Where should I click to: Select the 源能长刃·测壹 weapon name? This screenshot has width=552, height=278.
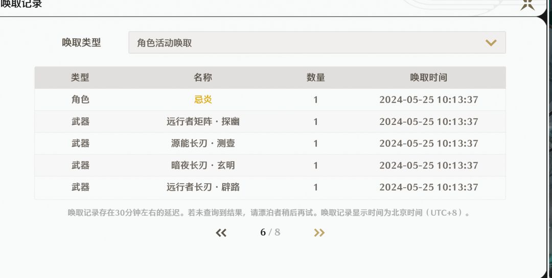coord(203,143)
